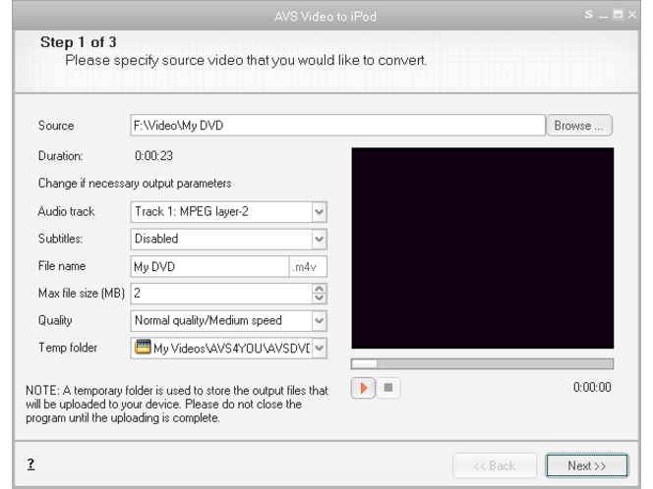
Task: Click the Browse button
Action: click(x=579, y=126)
